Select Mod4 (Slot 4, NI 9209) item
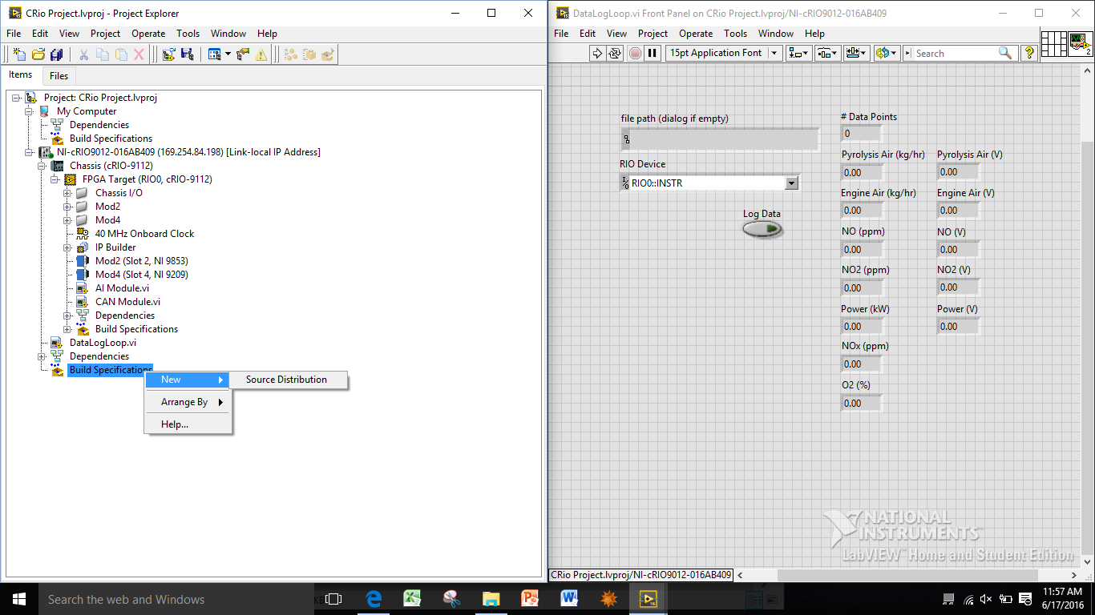The image size is (1095, 615). (x=142, y=275)
